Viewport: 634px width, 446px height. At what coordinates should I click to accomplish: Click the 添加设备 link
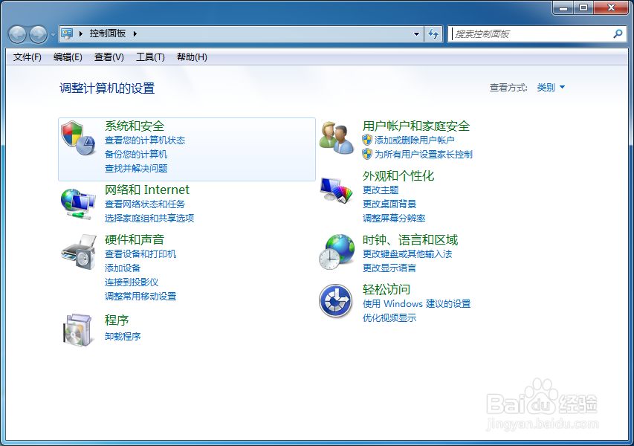click(123, 268)
